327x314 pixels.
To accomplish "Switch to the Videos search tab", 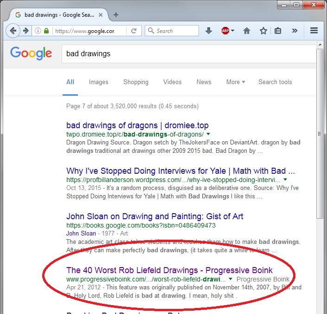I will [172, 82].
